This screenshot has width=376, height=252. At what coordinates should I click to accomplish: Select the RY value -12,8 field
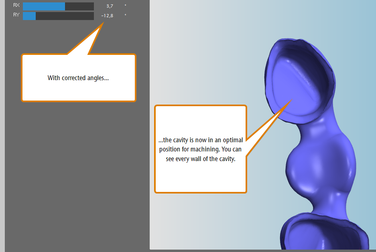point(107,16)
